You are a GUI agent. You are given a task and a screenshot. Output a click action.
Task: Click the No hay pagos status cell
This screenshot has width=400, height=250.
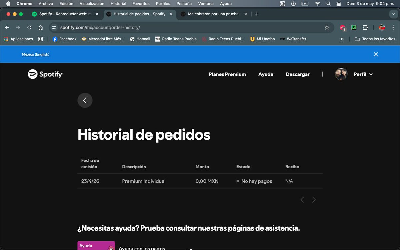point(254,181)
